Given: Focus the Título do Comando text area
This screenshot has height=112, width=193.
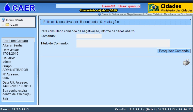Looking at the screenshot, I should click(x=123, y=43).
